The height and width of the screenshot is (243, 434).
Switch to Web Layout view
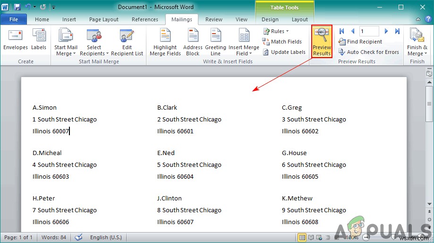click(x=319, y=237)
